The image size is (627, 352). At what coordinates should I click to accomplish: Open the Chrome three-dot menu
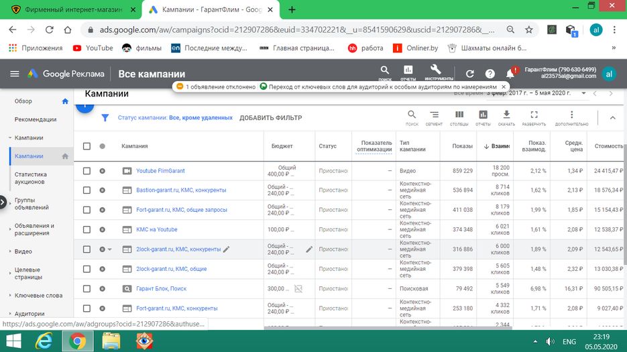[614, 30]
